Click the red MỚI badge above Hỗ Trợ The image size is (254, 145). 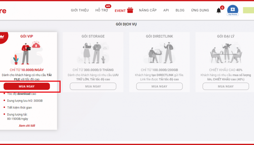tap(108, 6)
